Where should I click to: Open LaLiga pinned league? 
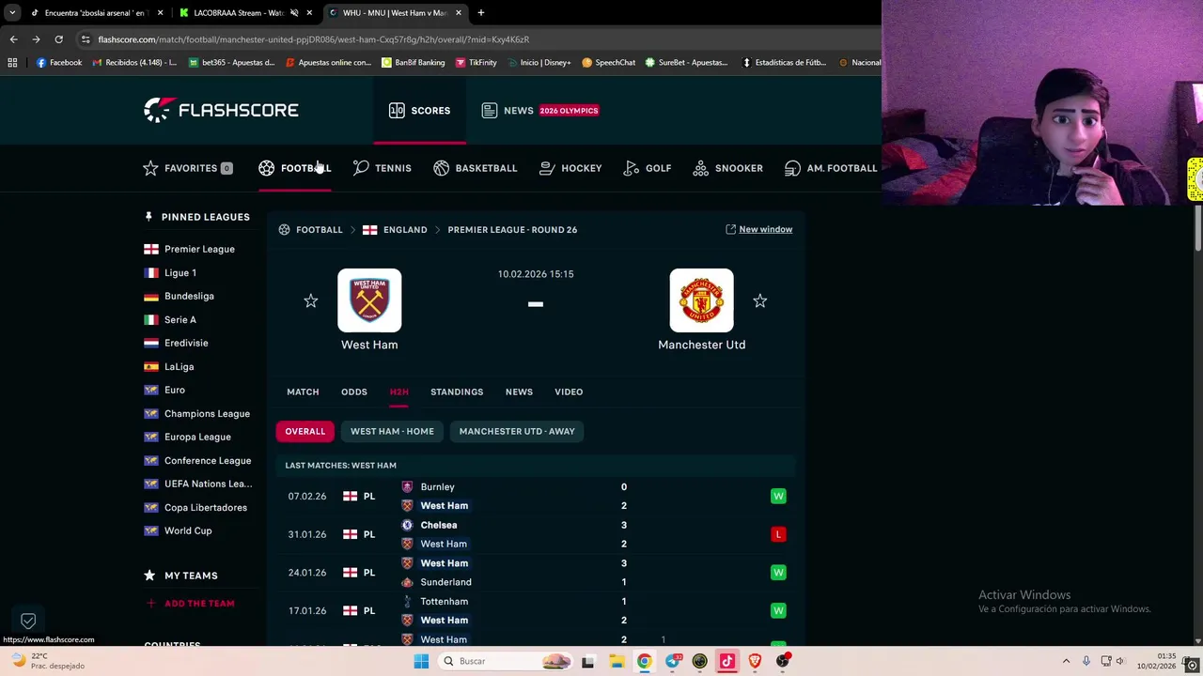point(179,366)
